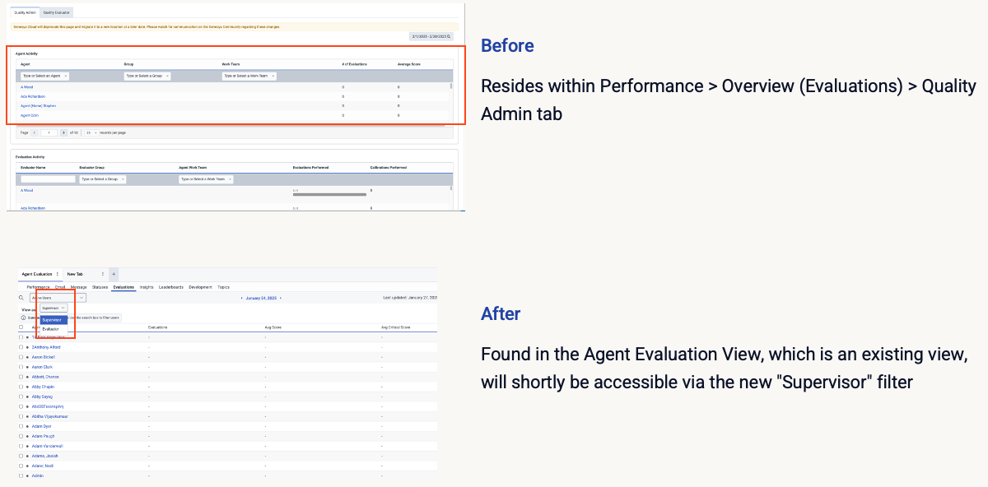Check the box next to Adam Dyer
The height and width of the screenshot is (487, 988).
click(21, 426)
